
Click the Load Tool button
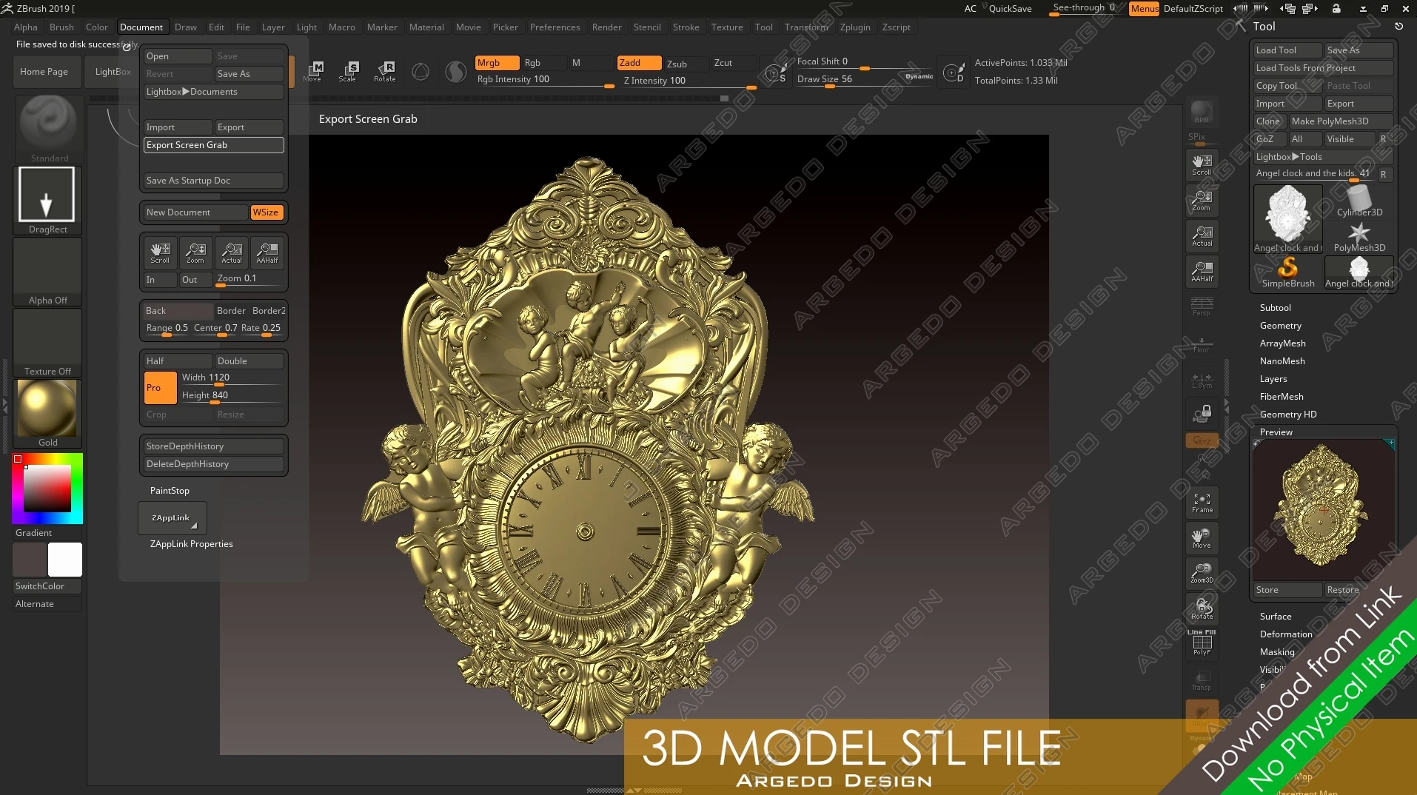pyautogui.click(x=1287, y=50)
